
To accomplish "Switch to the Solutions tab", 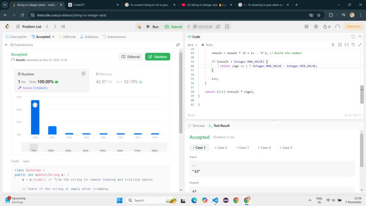I will tap(89, 37).
